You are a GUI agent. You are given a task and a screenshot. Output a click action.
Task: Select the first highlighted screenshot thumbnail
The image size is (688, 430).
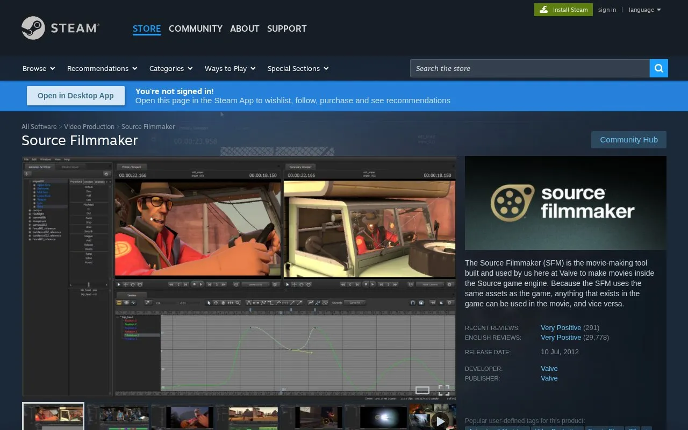tap(53, 417)
